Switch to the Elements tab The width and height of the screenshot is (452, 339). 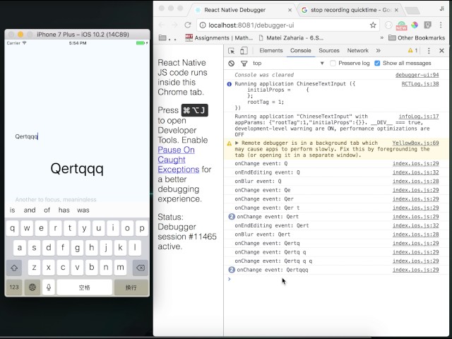pyautogui.click(x=271, y=50)
